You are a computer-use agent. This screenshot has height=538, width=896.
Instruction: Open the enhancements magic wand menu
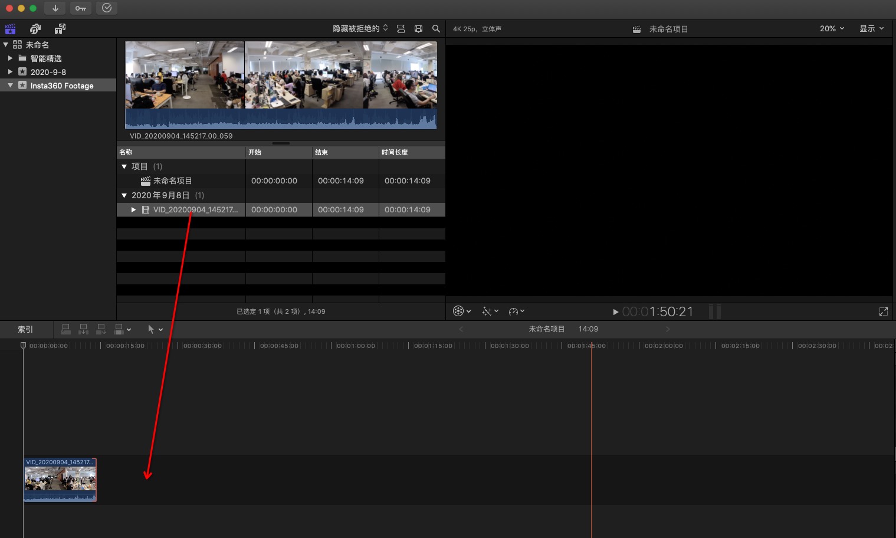point(487,311)
